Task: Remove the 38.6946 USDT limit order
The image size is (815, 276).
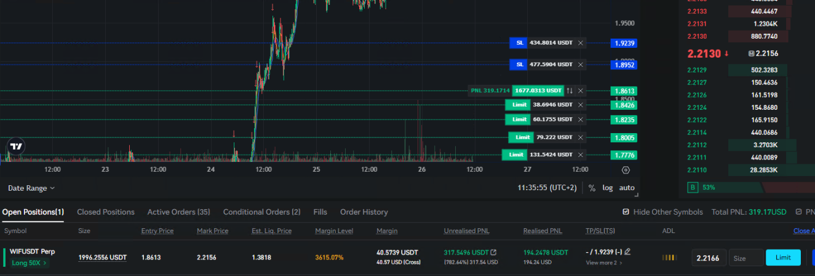Action: (x=581, y=105)
